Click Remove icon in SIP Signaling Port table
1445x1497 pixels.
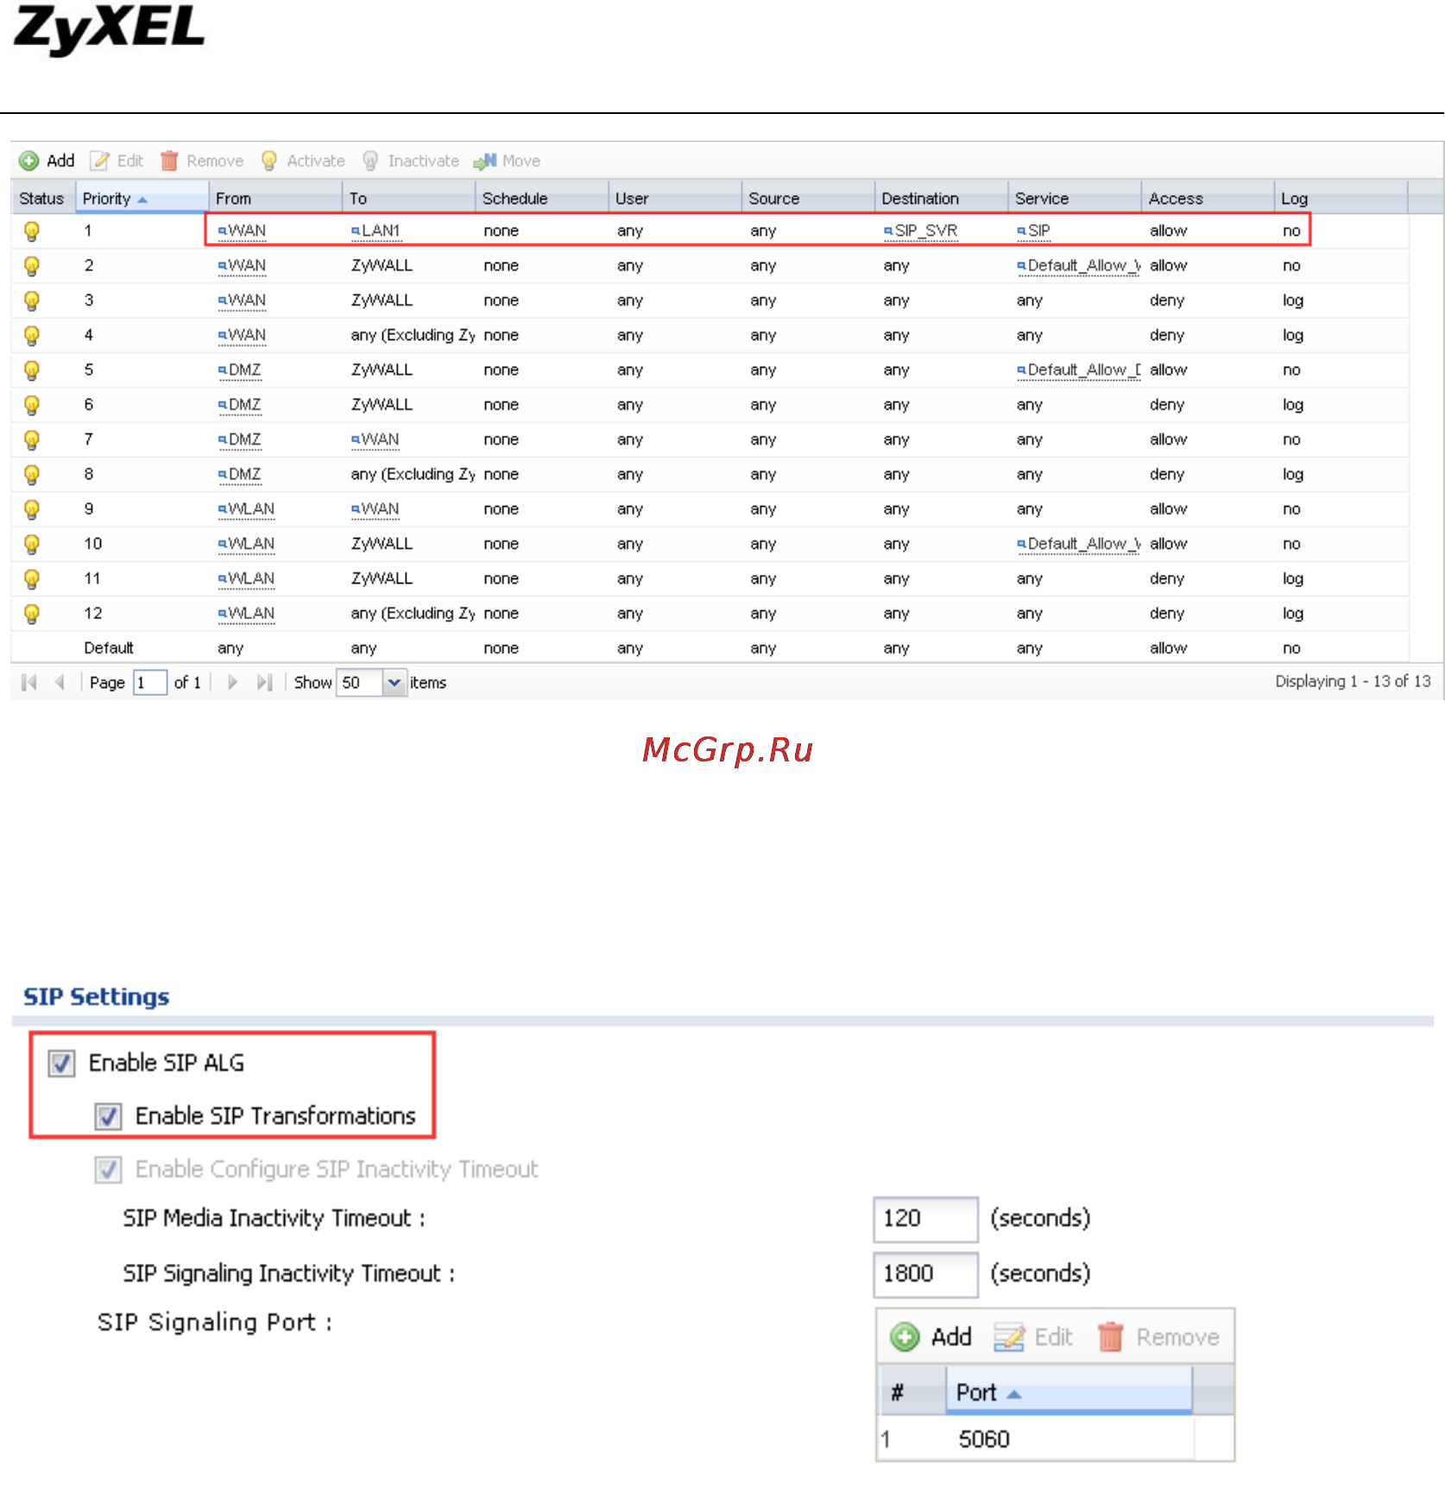click(1110, 1337)
